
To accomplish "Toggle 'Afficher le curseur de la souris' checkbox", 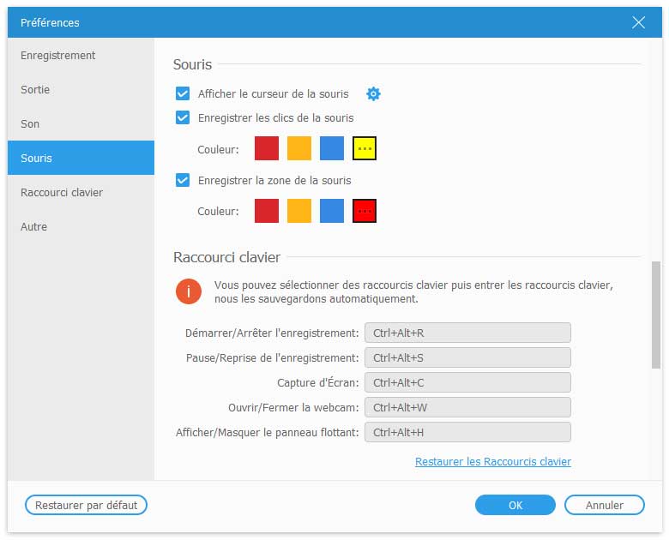I will pos(183,94).
